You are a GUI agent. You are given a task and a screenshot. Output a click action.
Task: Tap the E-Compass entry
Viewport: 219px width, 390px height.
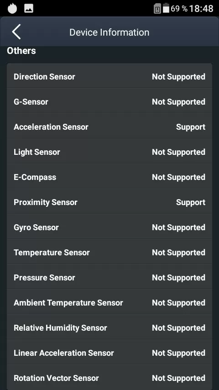pyautogui.click(x=109, y=176)
